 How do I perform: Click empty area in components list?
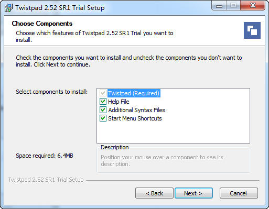tap(173, 133)
